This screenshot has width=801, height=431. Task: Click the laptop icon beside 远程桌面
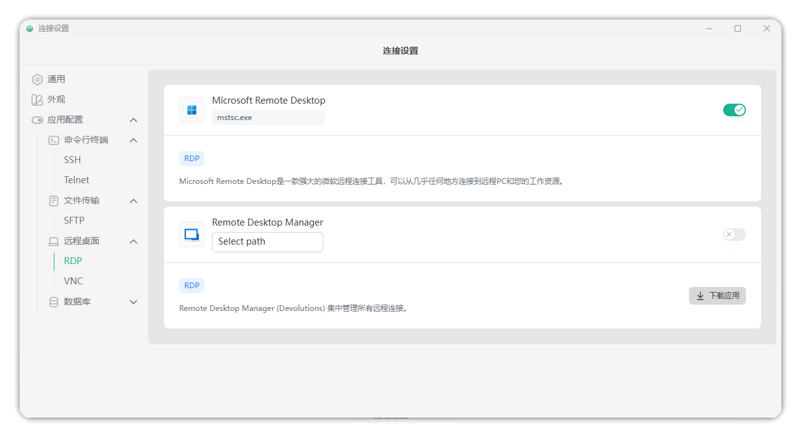pos(54,241)
